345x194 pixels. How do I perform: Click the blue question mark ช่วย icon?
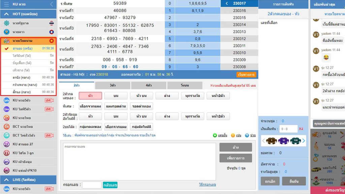pos(247,135)
